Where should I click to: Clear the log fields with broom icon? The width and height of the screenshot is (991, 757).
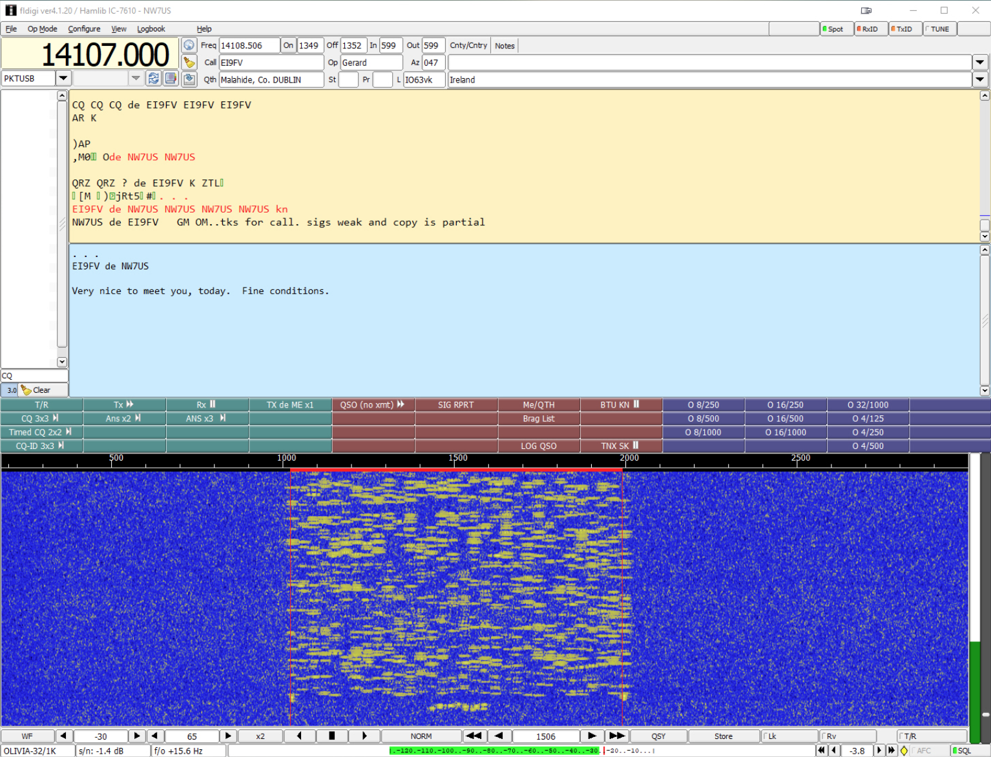(189, 62)
